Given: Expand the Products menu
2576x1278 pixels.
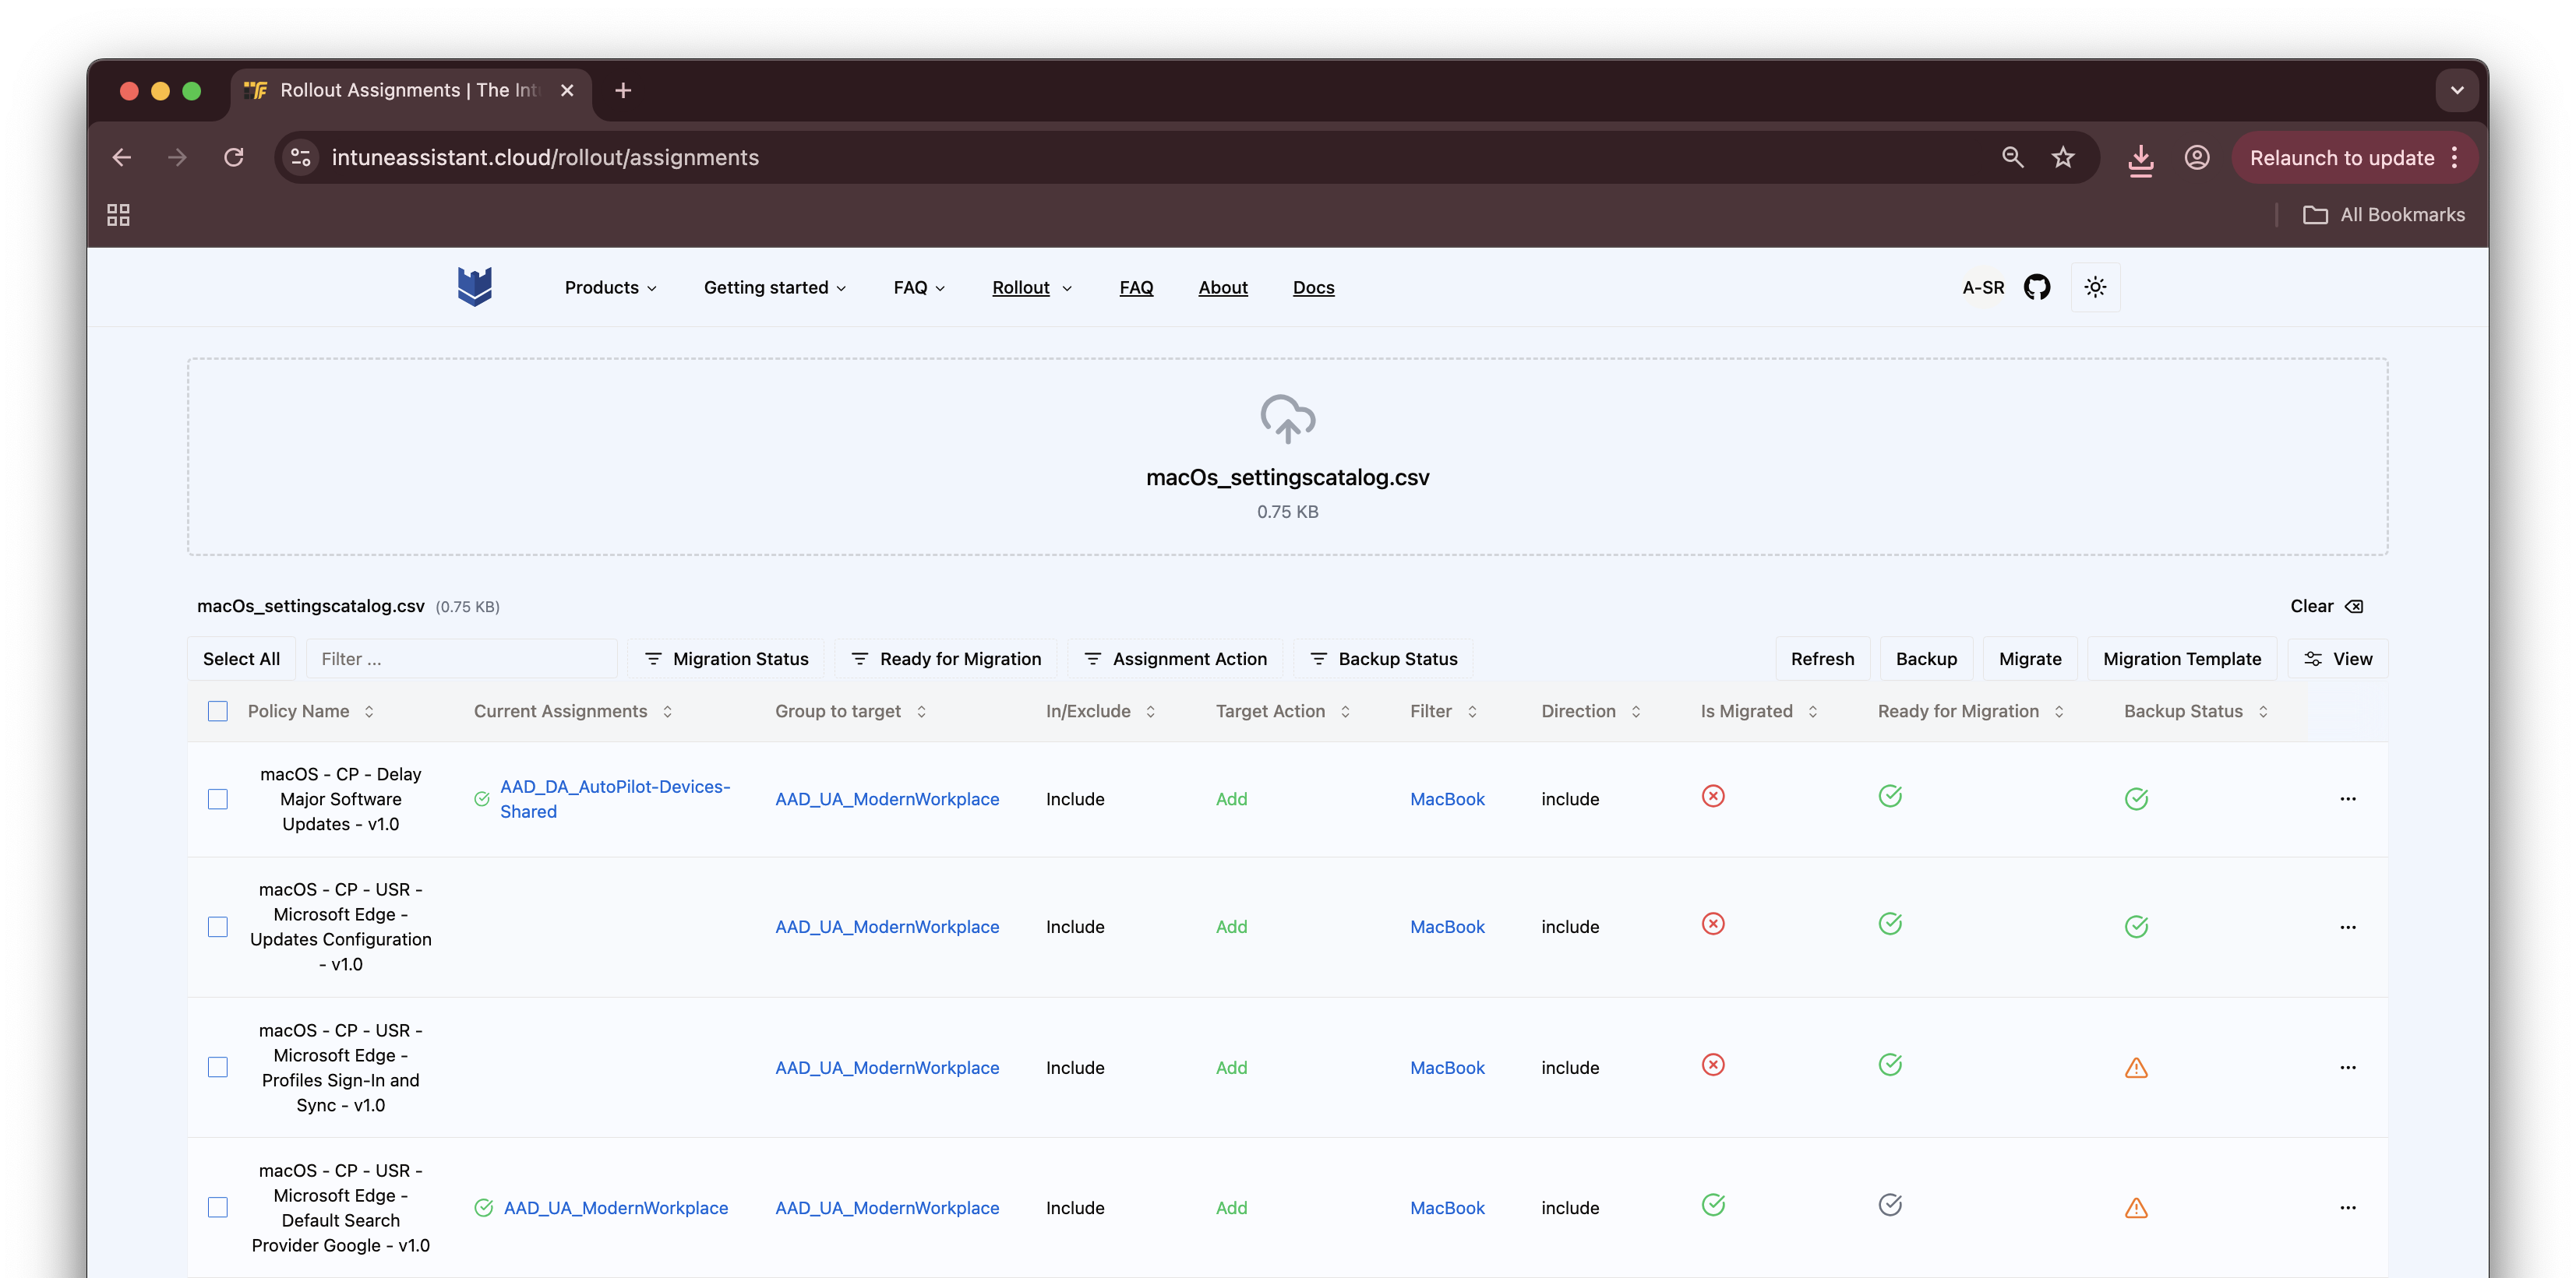Looking at the screenshot, I should (611, 288).
